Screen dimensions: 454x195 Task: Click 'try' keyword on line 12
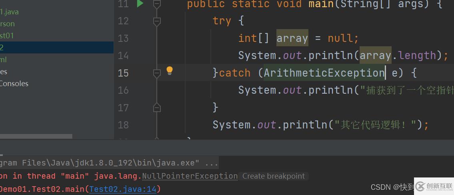(222, 21)
